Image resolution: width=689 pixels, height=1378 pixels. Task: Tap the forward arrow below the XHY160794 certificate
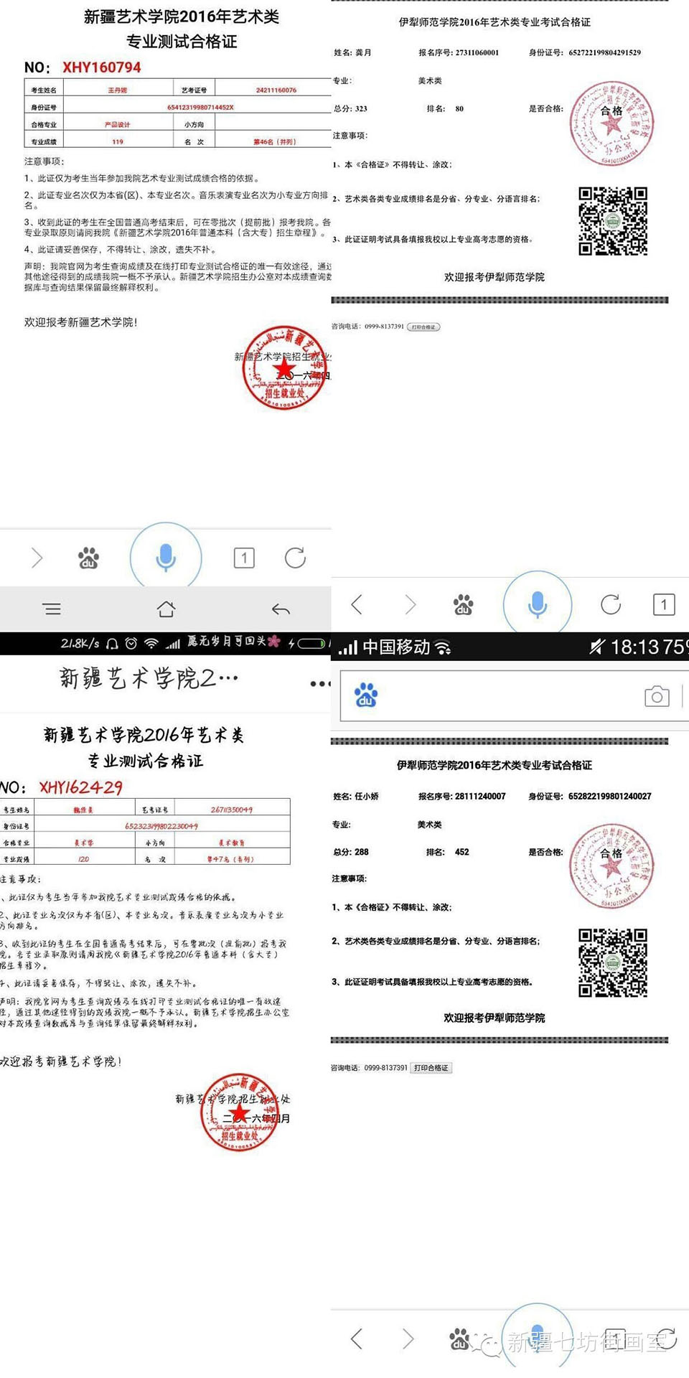tap(37, 558)
